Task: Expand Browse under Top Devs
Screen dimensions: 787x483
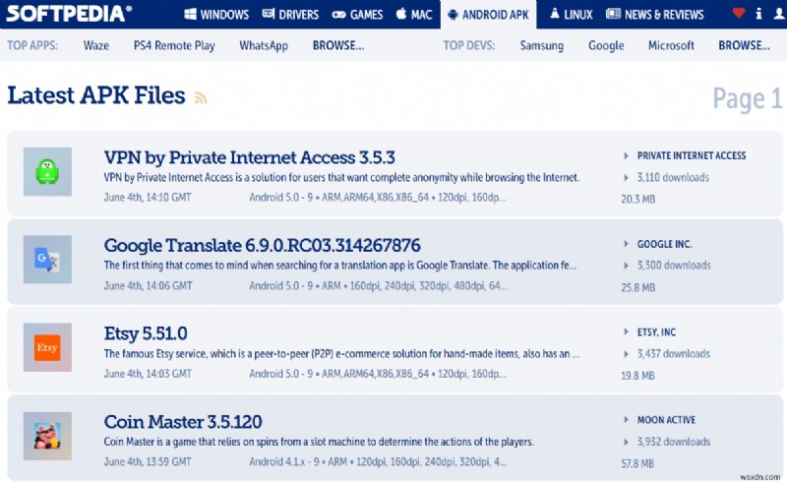Action: (x=744, y=46)
